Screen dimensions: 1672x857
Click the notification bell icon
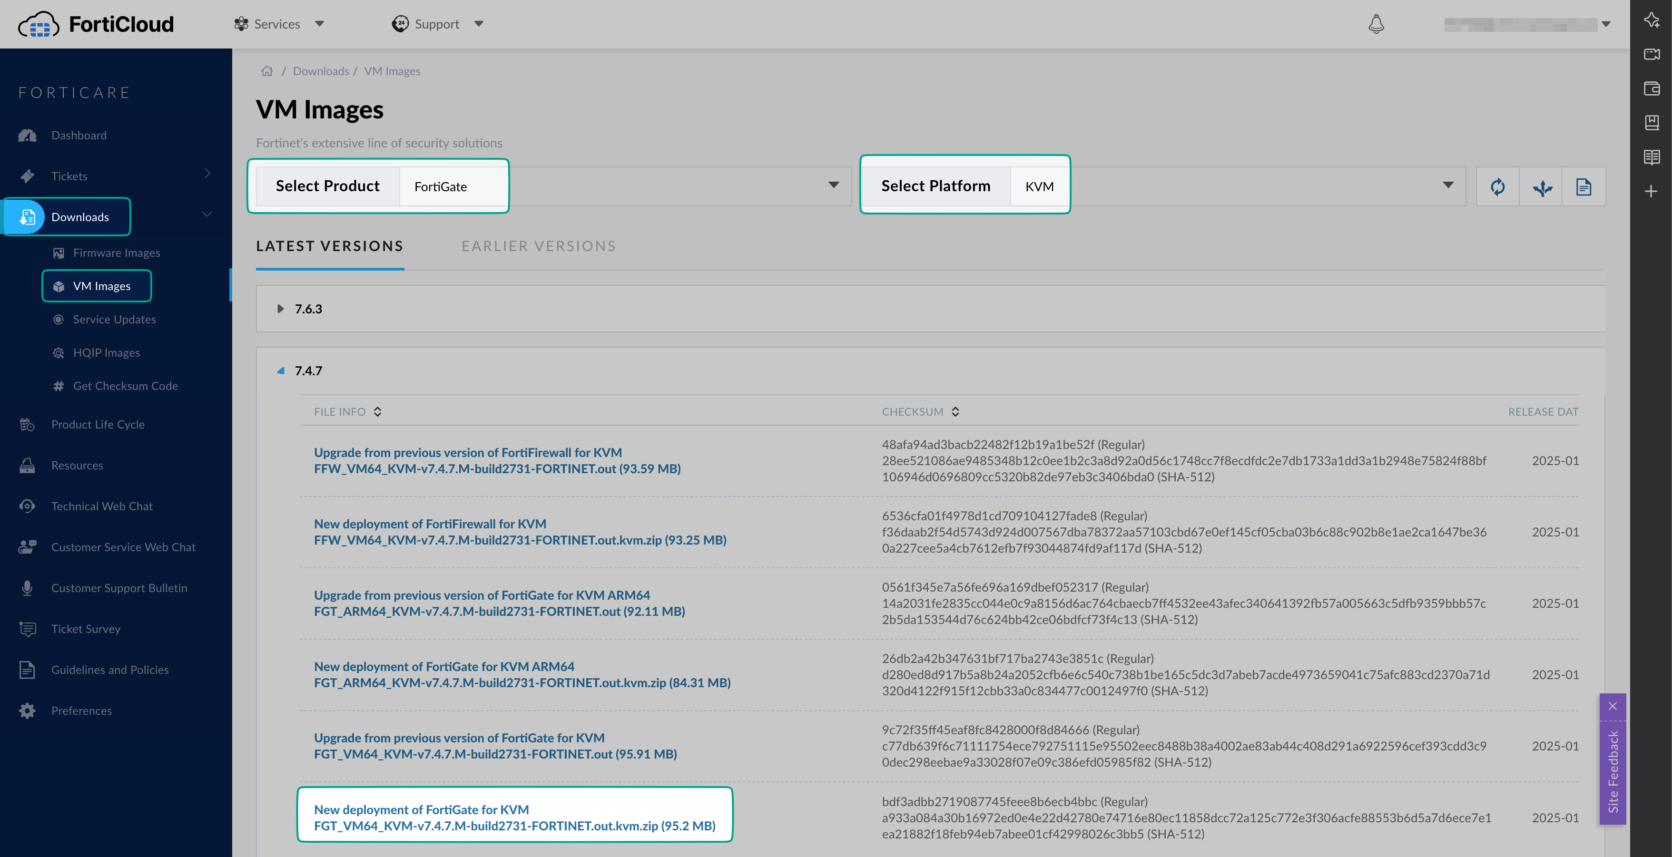(1376, 24)
